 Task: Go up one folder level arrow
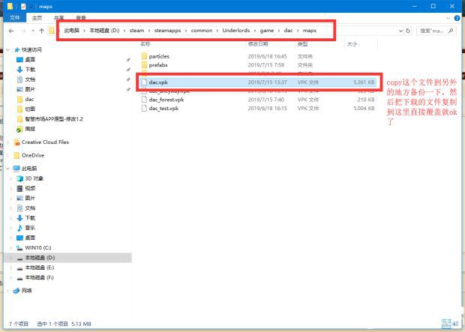coord(42,31)
